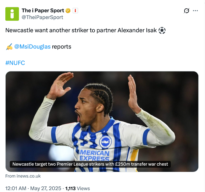Open the three-dot more options menu

(x=195, y=11)
